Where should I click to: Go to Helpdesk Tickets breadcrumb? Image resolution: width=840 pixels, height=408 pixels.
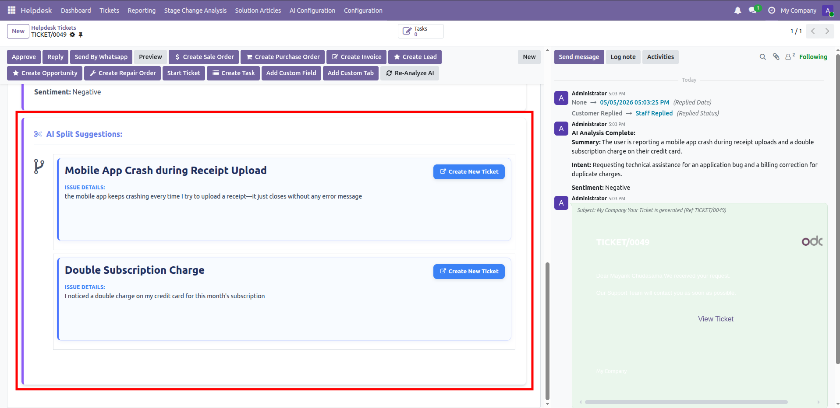click(53, 28)
